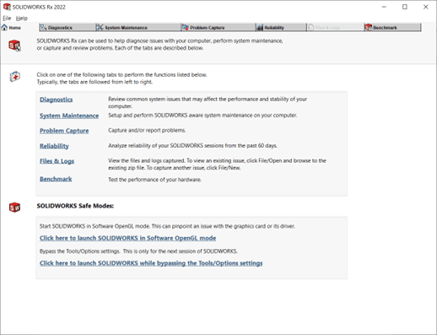Click the Files & Logs tab page icon
Image resolution: width=437 pixels, height=335 pixels.
(x=311, y=27)
